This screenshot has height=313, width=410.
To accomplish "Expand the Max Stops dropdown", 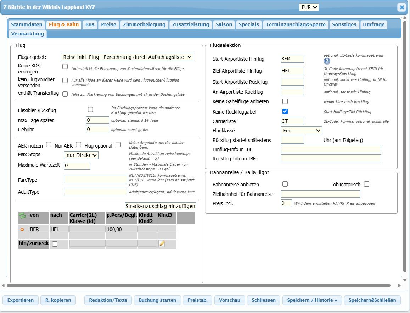I will (x=81, y=155).
